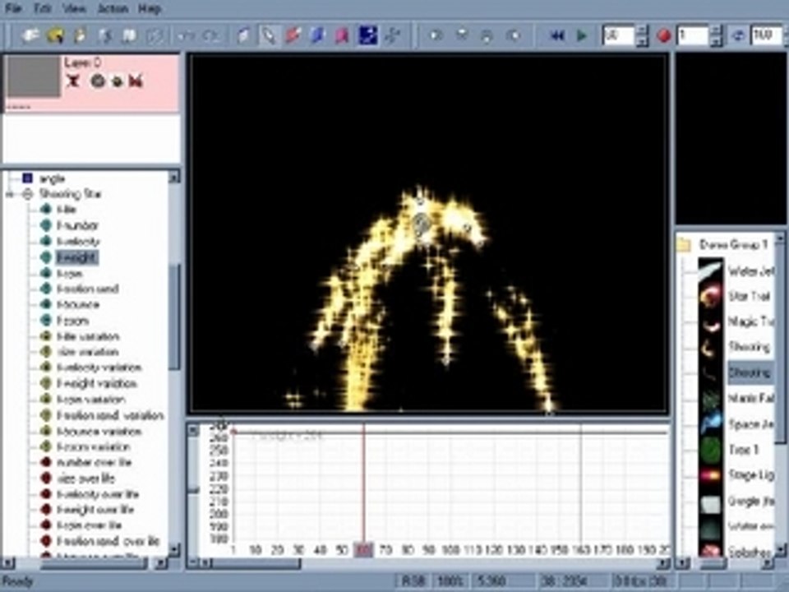Click the graph panel horizontal scrollbar thumb

click(x=256, y=563)
